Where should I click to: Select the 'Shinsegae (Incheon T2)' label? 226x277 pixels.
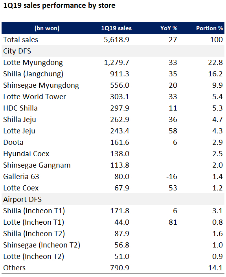[42, 245]
